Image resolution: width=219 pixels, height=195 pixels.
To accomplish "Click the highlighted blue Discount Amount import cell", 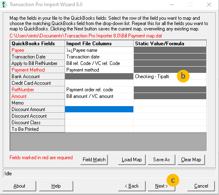I will point(99,109).
